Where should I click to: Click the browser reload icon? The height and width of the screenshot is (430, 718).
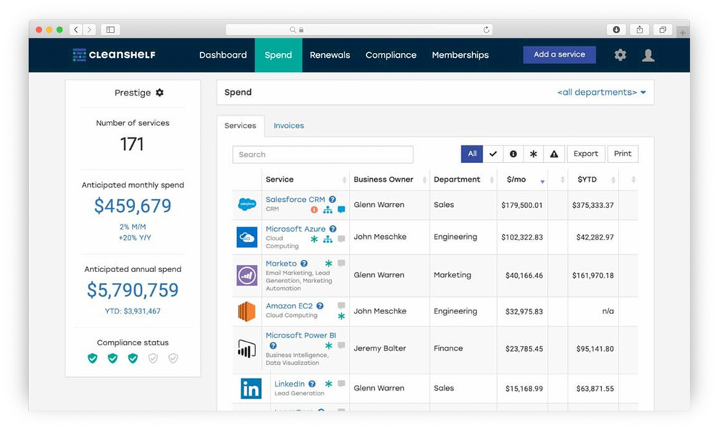click(487, 30)
